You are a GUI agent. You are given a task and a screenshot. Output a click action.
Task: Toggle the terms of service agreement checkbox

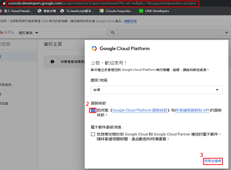pyautogui.click(x=93, y=110)
